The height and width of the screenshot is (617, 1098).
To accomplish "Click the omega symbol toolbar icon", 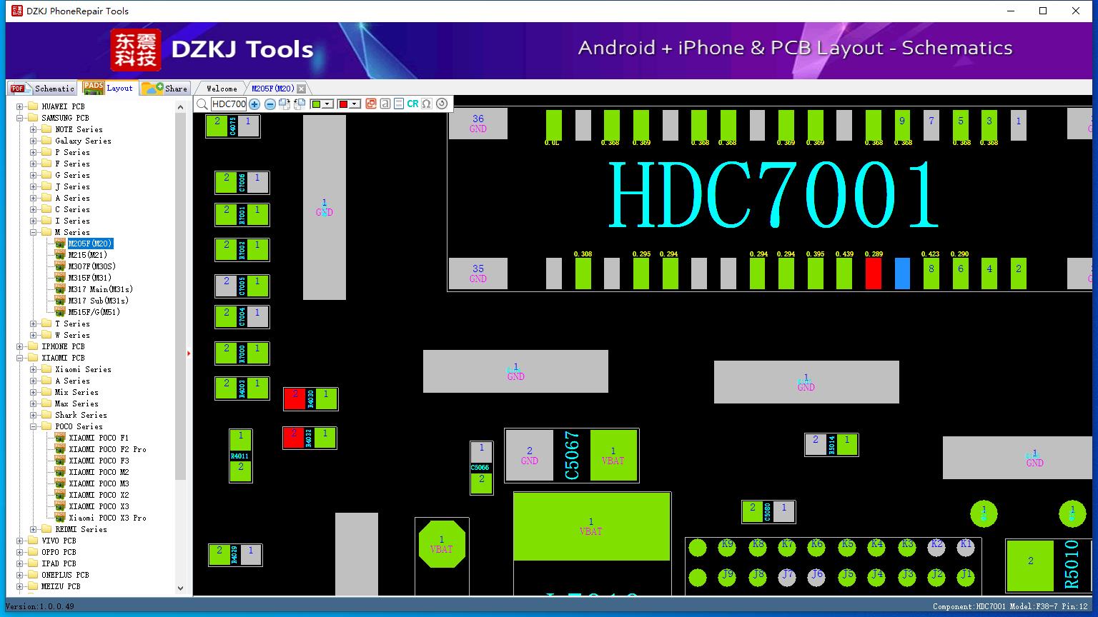I will pyautogui.click(x=427, y=104).
